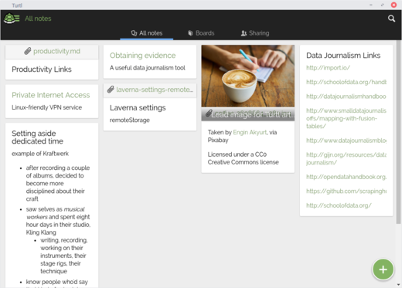402x288 pixels.
Task: Open the coffee cup image thumbnail
Action: tap(248, 76)
